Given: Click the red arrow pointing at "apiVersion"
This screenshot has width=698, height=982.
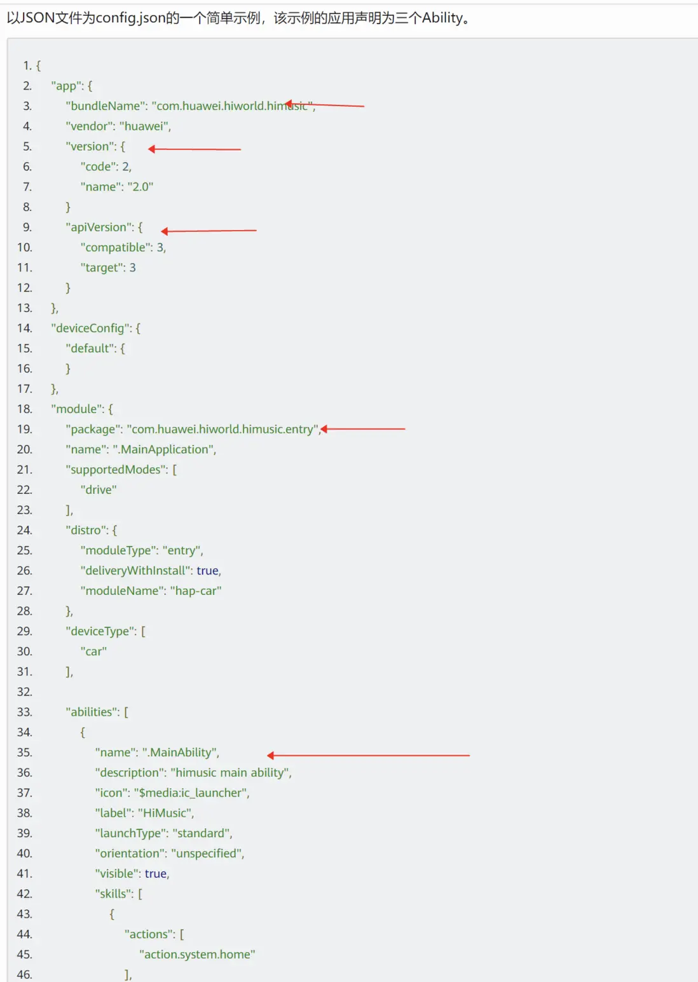Looking at the screenshot, I should coord(209,231).
